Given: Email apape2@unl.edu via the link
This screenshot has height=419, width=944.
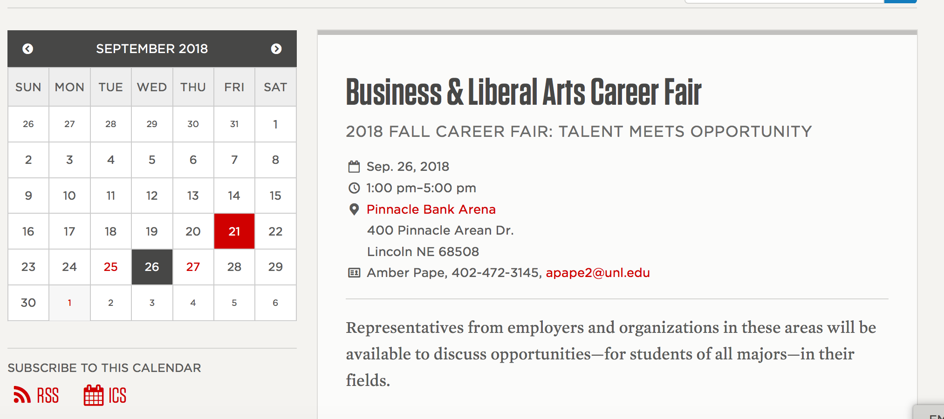Looking at the screenshot, I should [597, 273].
